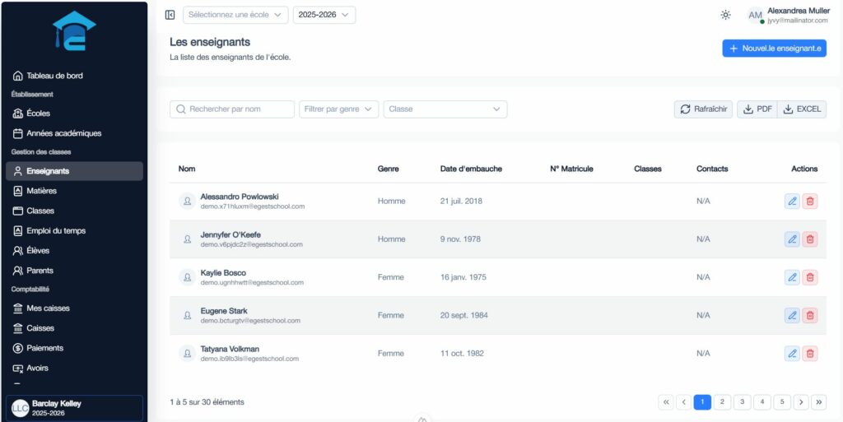The image size is (843, 422).
Task: Navigate to Parents in sidebar
Action: pyautogui.click(x=74, y=271)
